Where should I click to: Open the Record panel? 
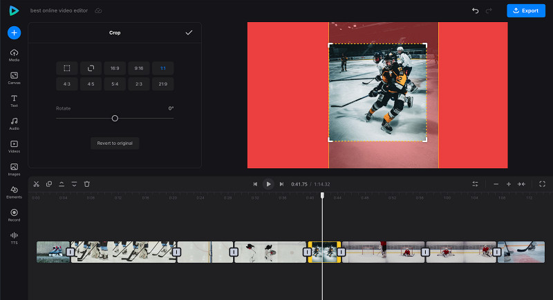coord(14,215)
